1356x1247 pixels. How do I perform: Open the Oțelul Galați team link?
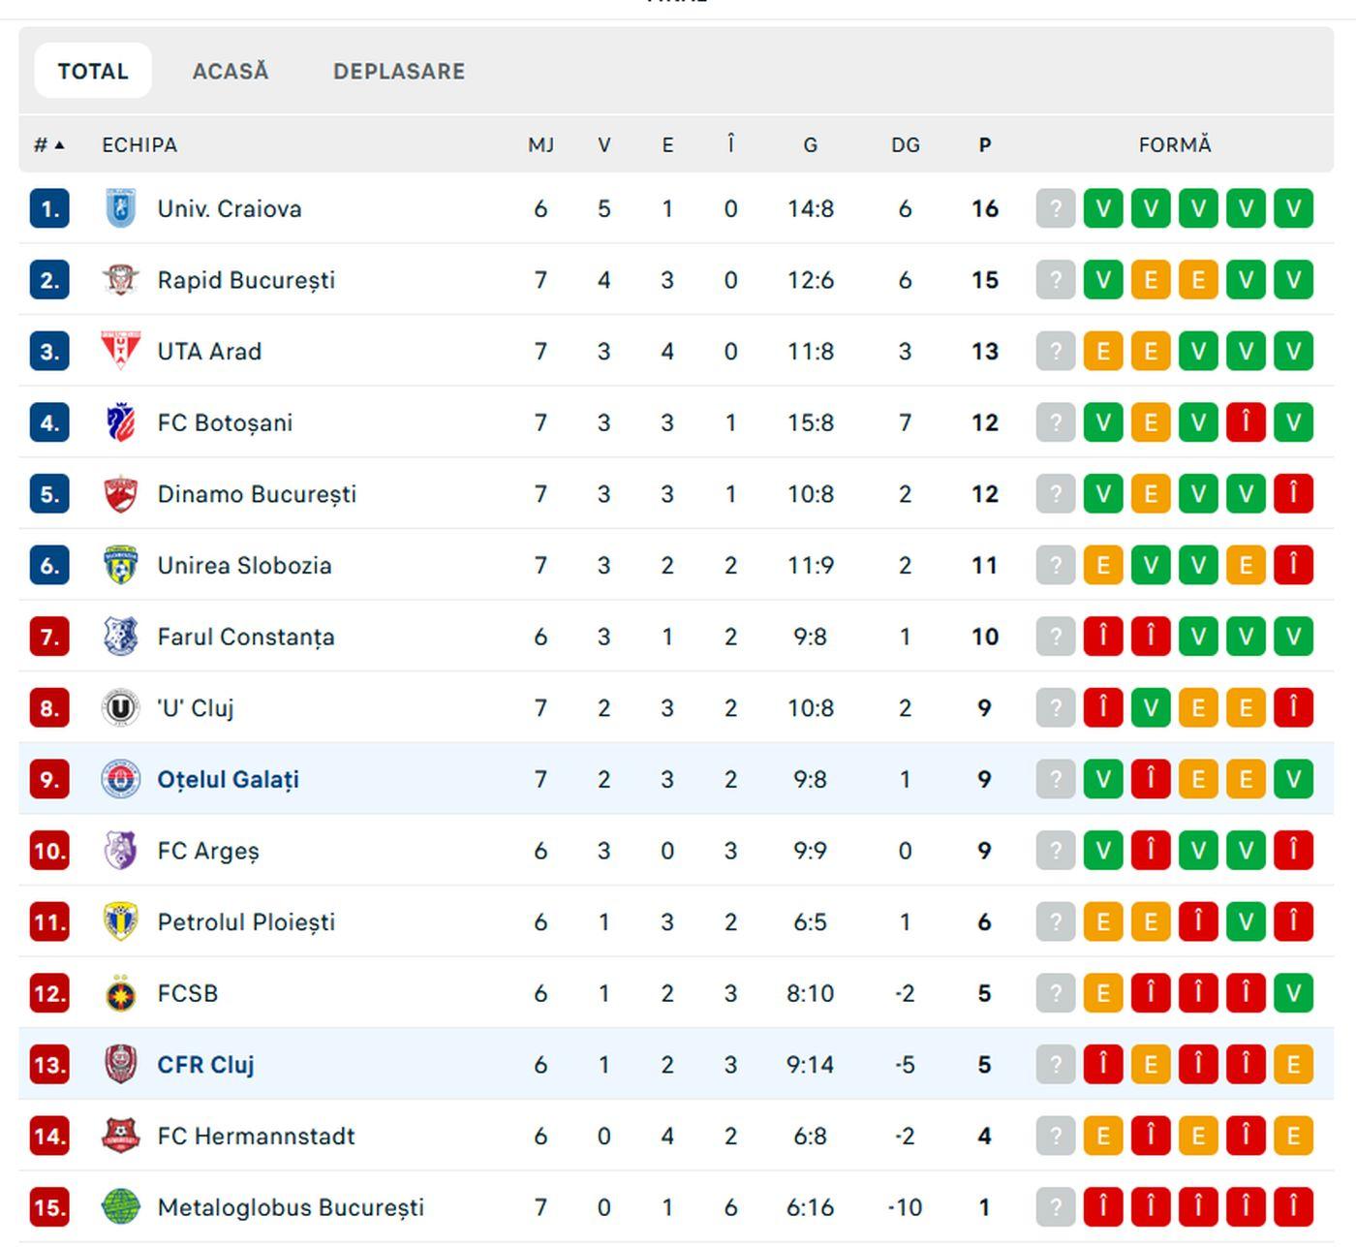(228, 779)
